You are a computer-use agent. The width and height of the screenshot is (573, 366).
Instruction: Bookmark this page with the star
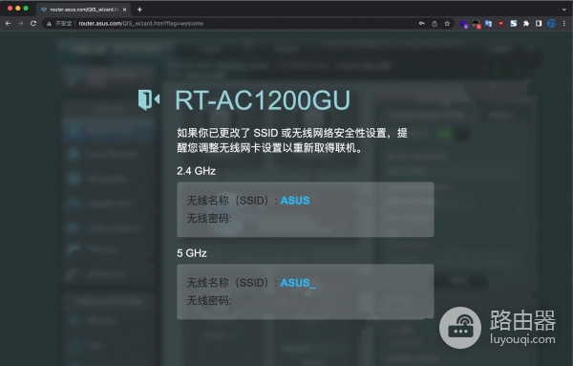[447, 23]
